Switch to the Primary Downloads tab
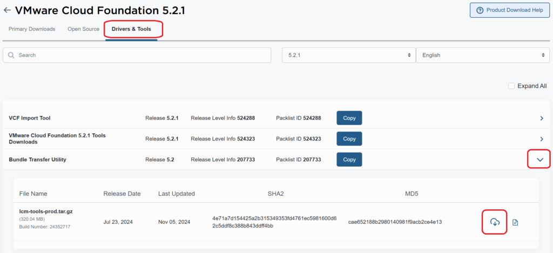553x253 pixels. pos(32,29)
